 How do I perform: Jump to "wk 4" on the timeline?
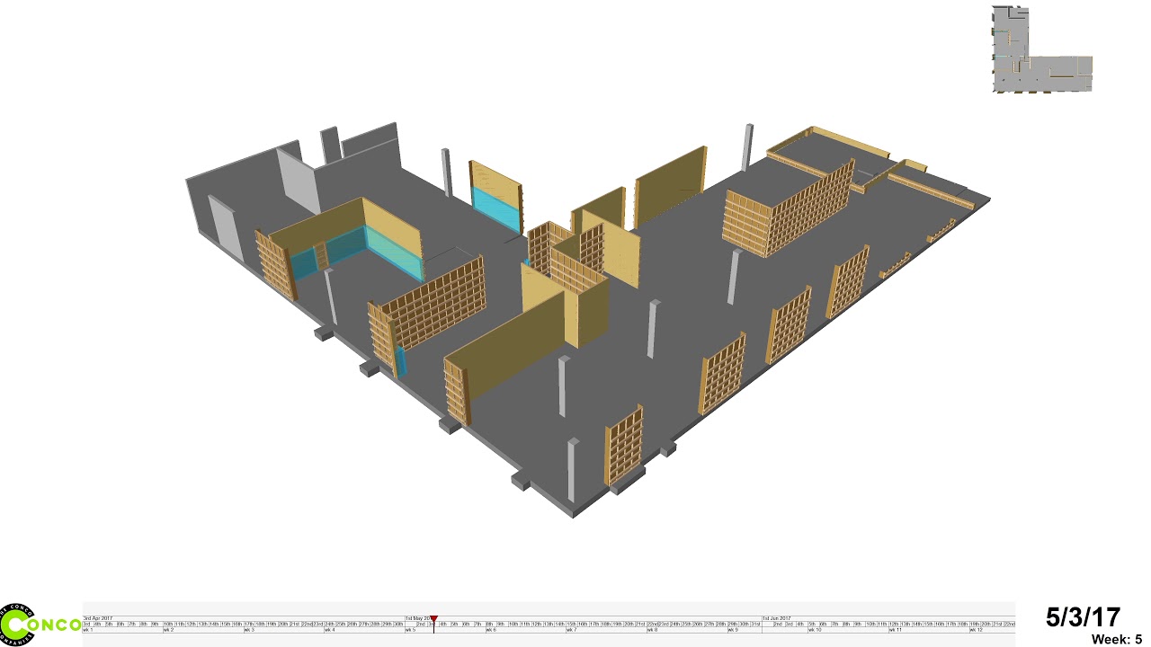click(330, 630)
